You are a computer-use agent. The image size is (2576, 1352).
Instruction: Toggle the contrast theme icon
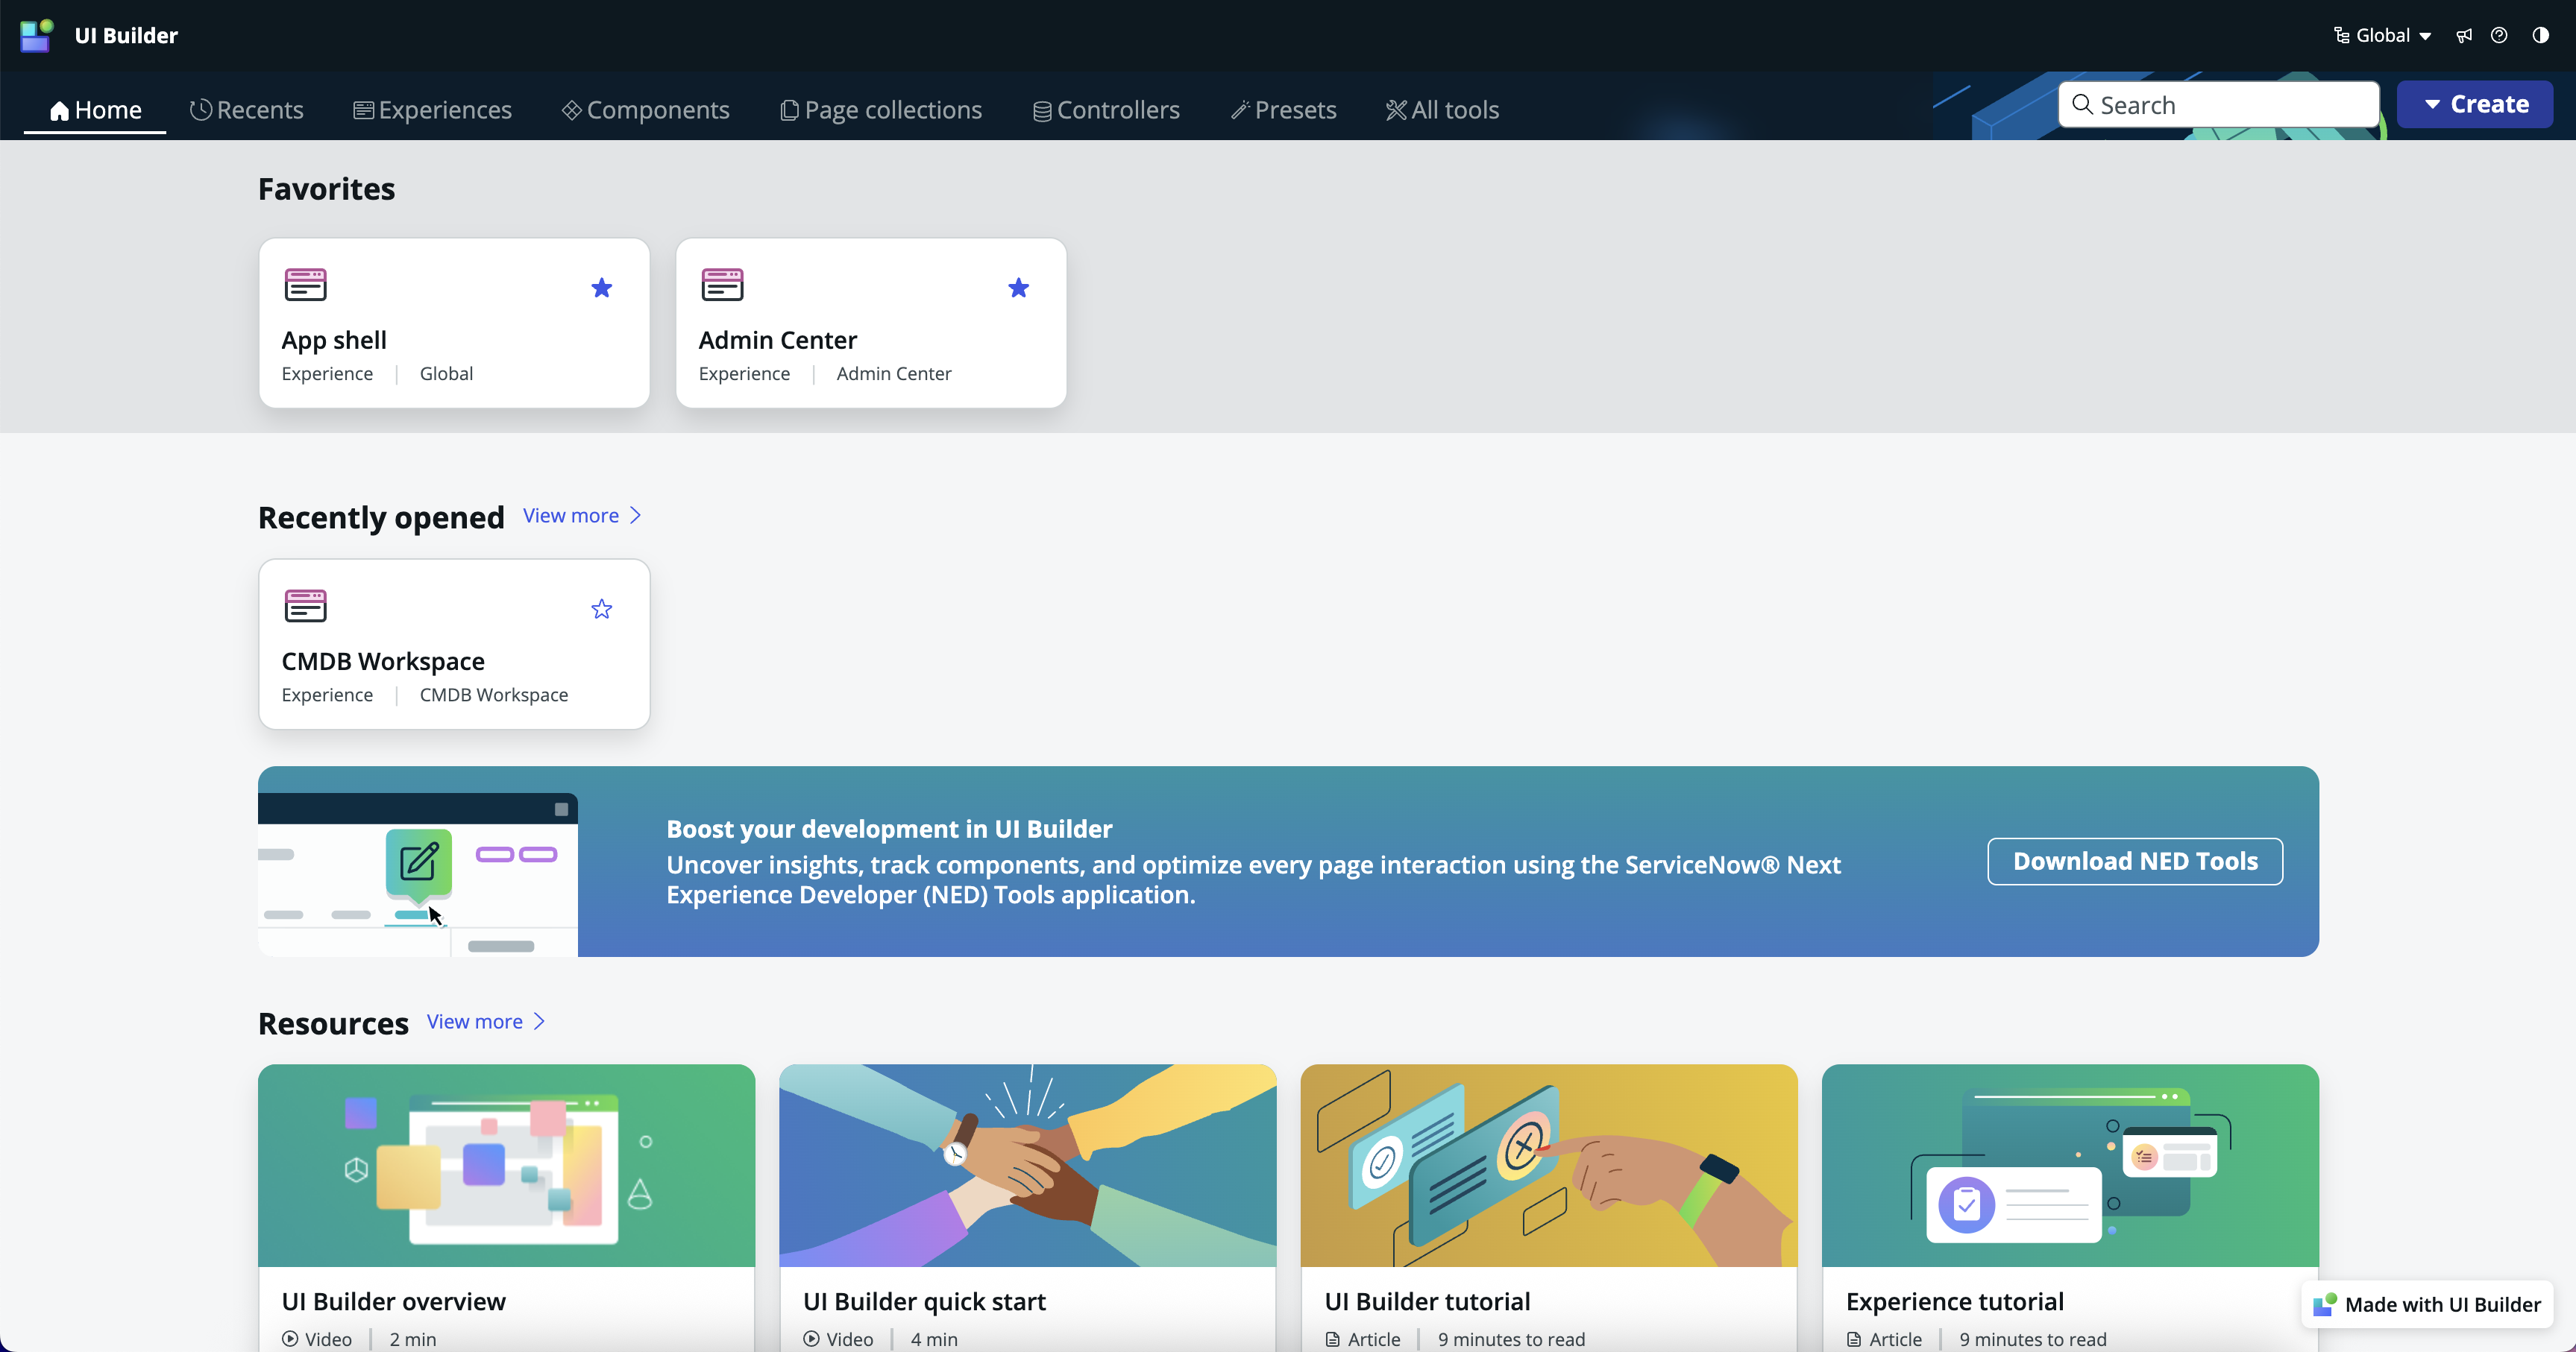point(2540,36)
